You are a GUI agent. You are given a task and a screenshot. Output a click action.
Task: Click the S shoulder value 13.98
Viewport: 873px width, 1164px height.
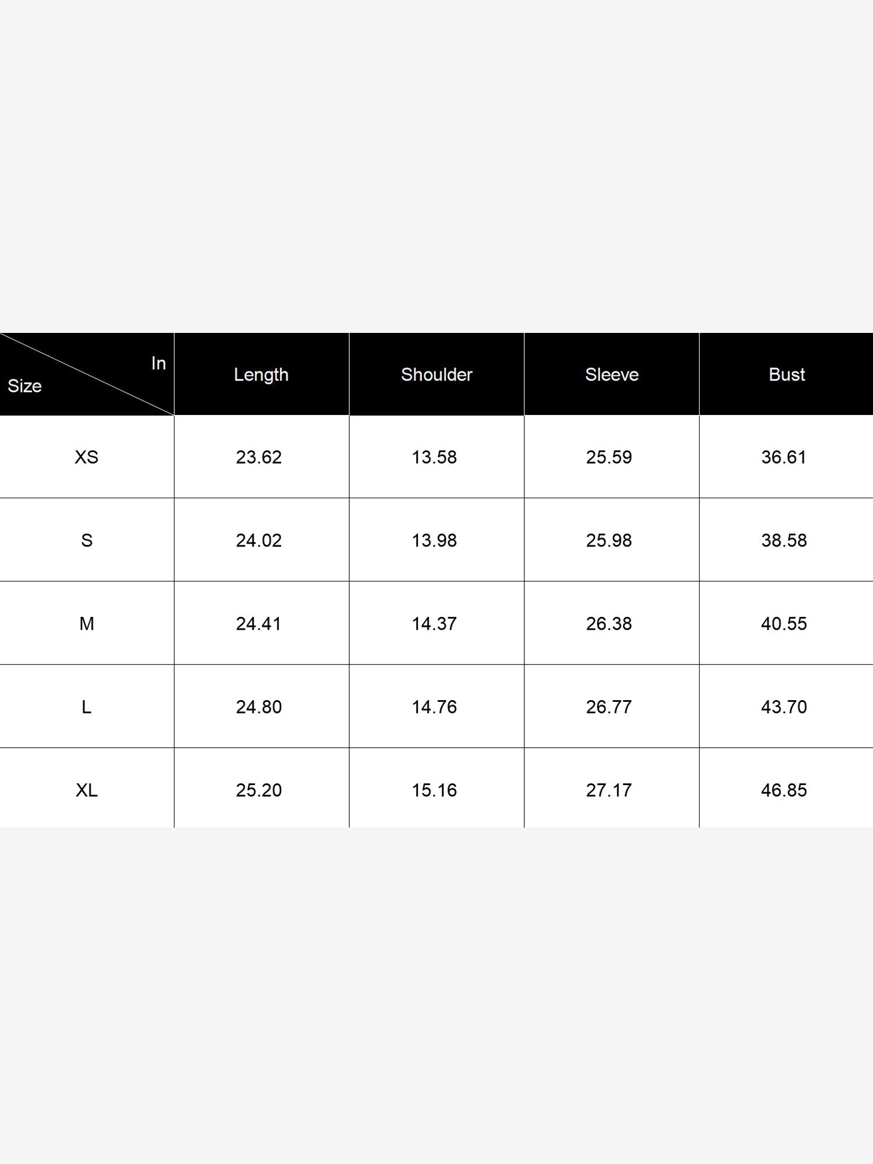coord(434,541)
